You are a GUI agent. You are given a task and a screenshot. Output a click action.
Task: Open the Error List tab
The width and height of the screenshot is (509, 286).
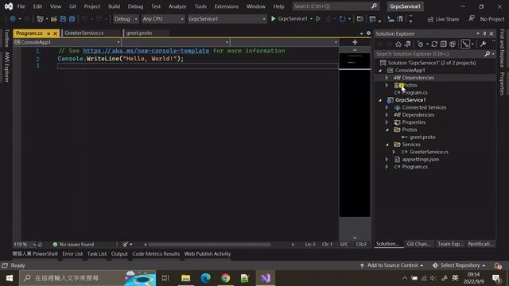tap(72, 254)
